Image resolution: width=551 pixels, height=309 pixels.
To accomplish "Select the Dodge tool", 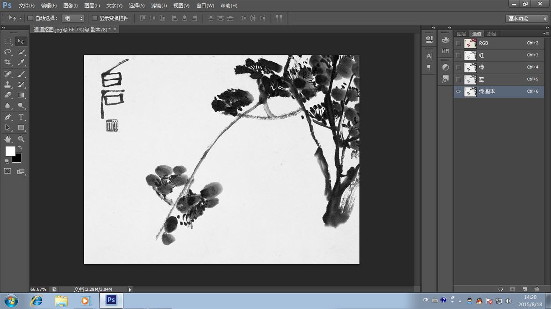I will point(21,106).
